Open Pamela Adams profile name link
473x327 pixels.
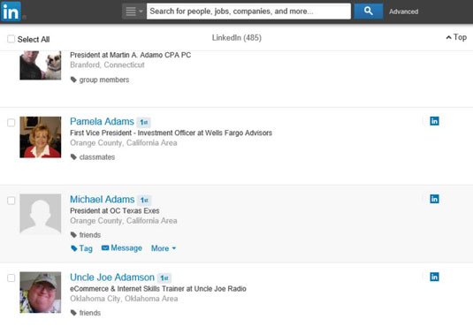102,121
